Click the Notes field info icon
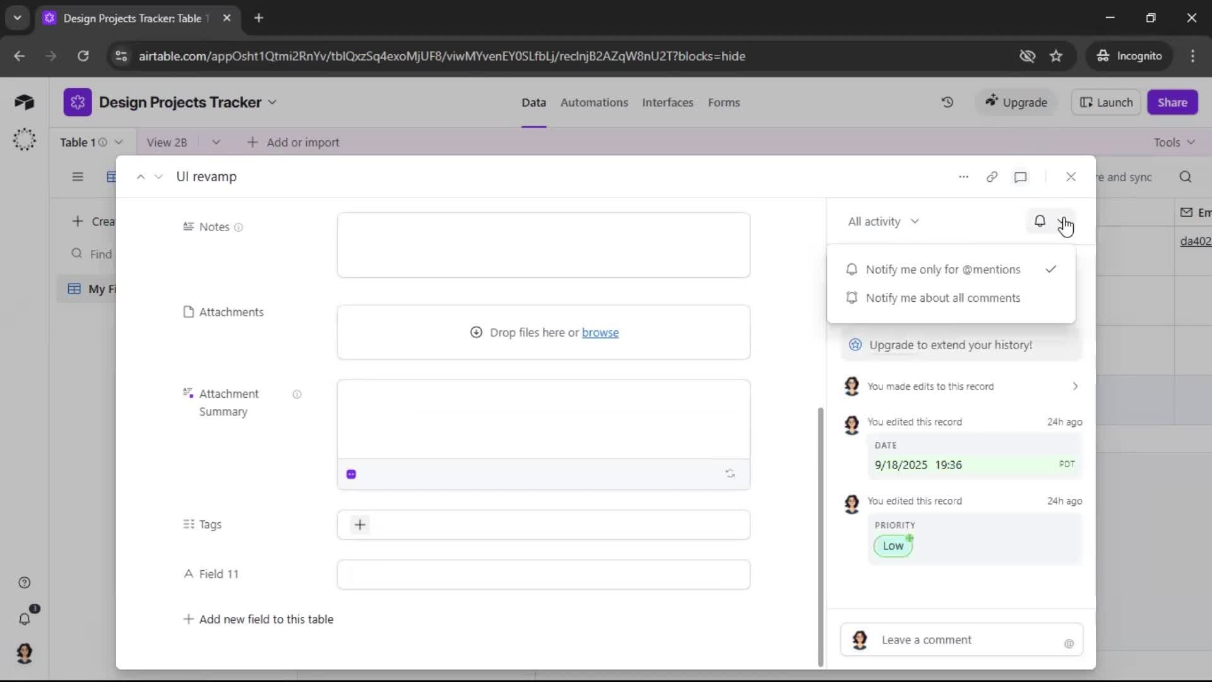1212x682 pixels. tap(239, 227)
